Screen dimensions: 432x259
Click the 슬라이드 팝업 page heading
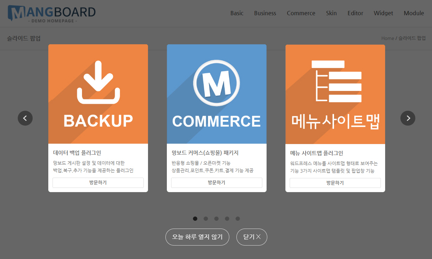click(x=24, y=38)
